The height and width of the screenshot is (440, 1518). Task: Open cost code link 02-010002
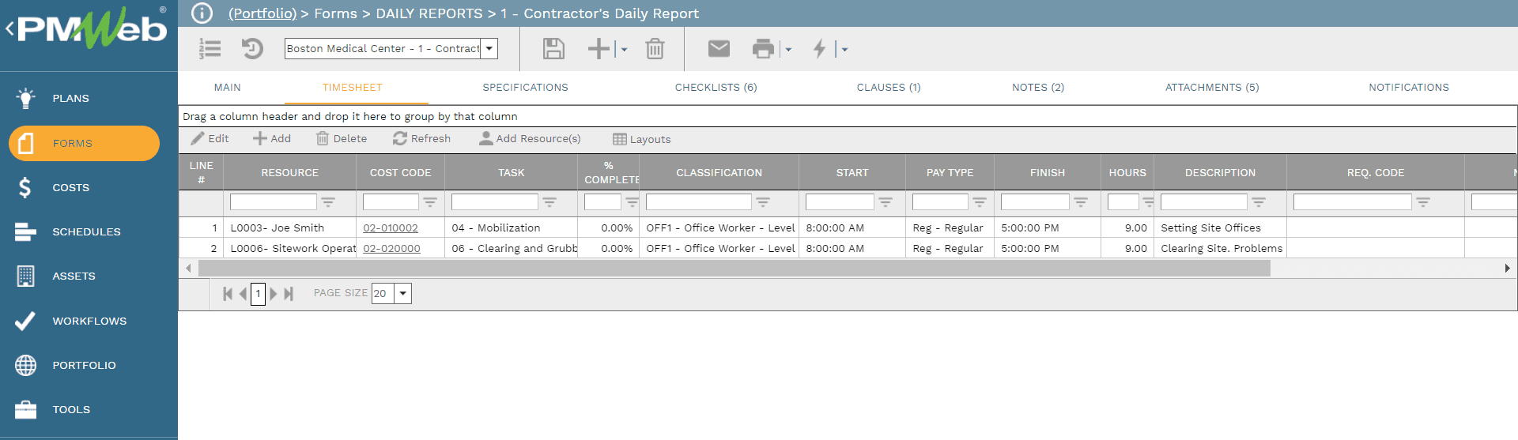[391, 228]
